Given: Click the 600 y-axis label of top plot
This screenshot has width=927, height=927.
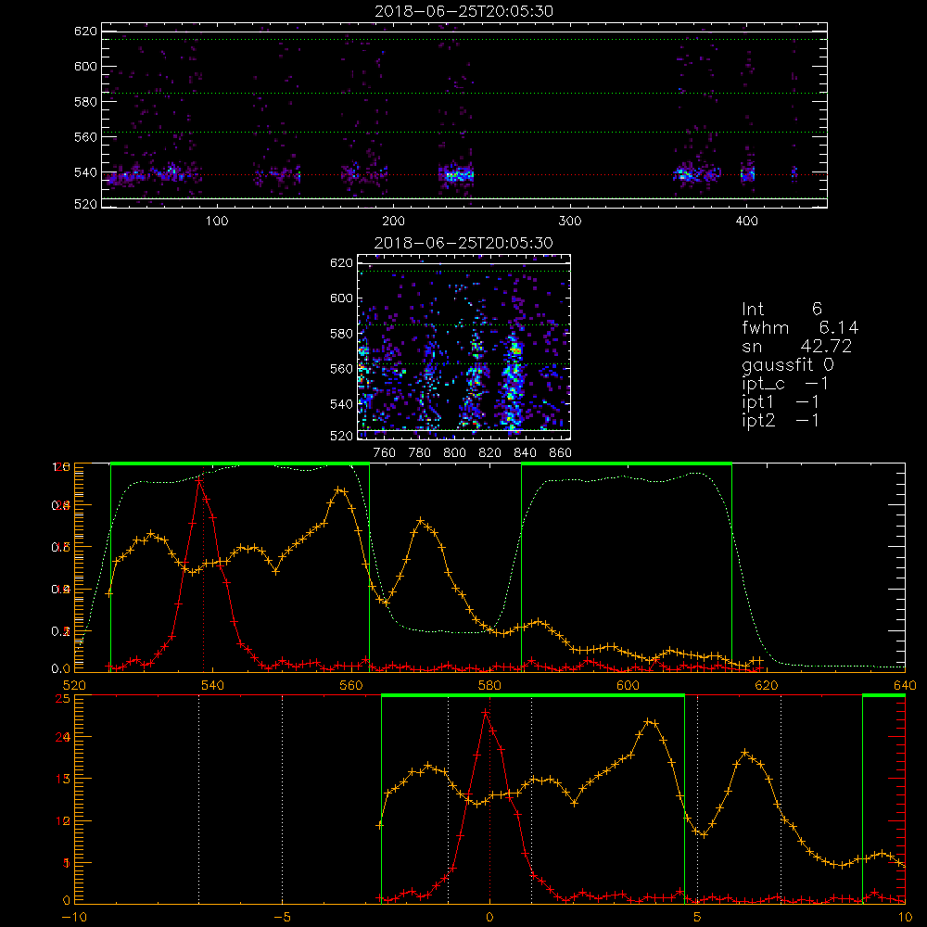Looking at the screenshot, I should [85, 66].
